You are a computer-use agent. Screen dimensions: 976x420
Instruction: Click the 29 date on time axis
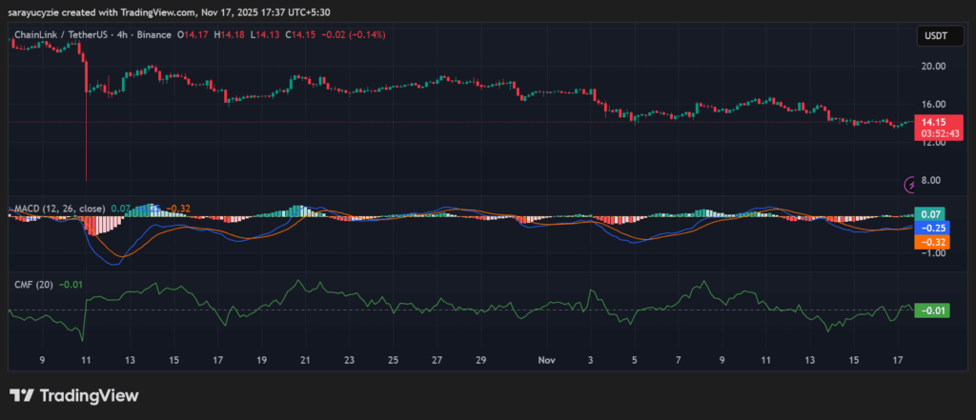coord(480,360)
